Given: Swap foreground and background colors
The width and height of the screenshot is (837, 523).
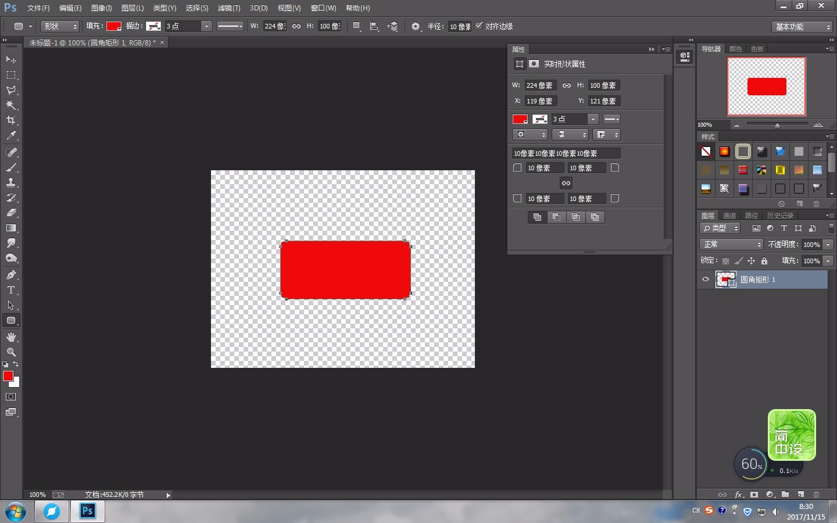Looking at the screenshot, I should click(x=16, y=364).
